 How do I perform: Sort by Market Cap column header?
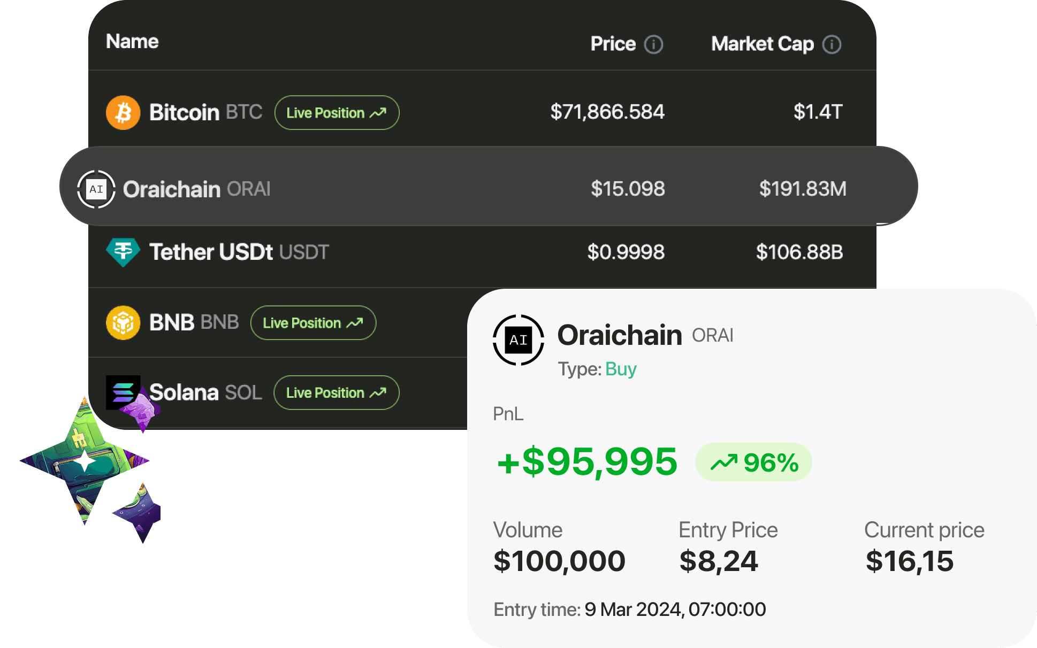[x=762, y=44]
